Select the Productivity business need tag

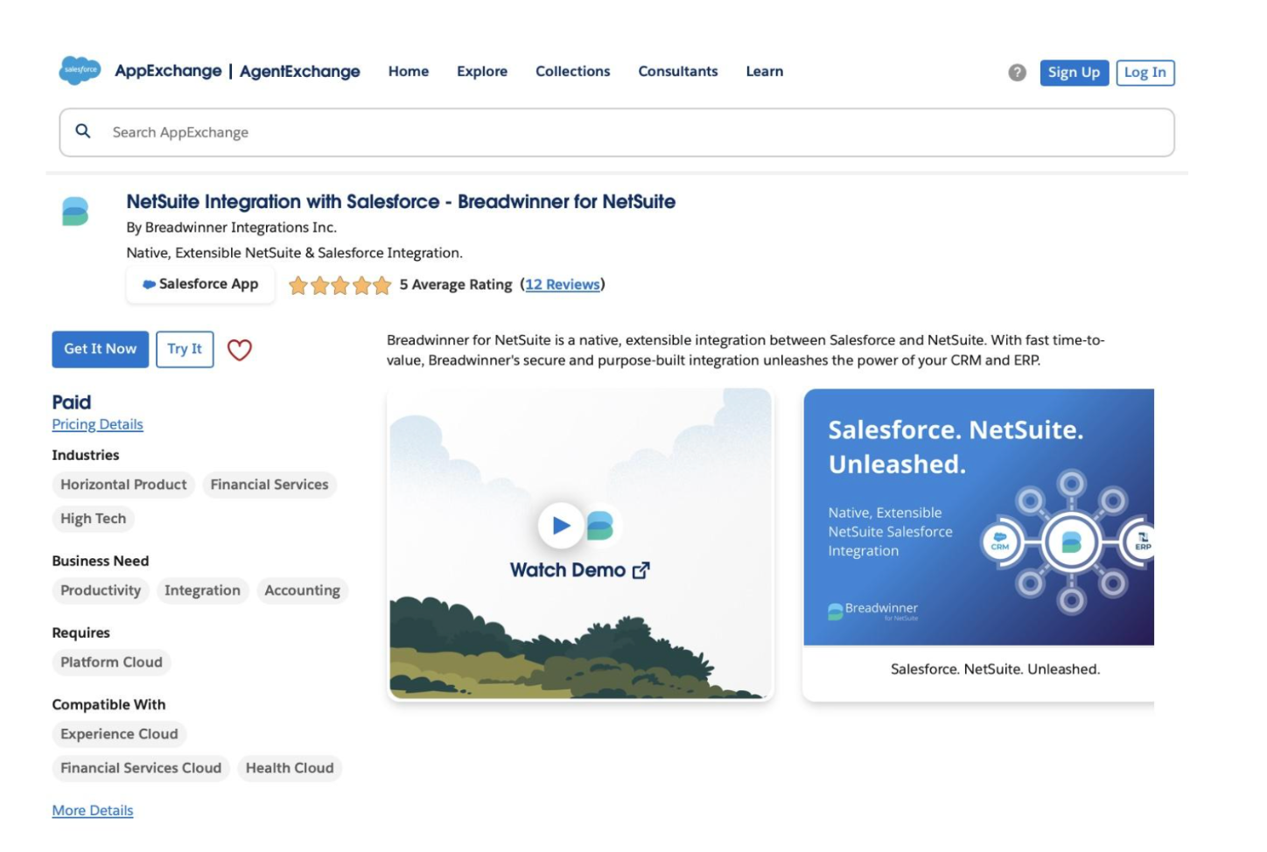tap(100, 590)
